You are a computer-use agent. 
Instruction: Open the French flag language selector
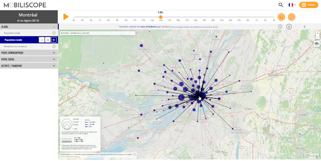(x=292, y=5)
